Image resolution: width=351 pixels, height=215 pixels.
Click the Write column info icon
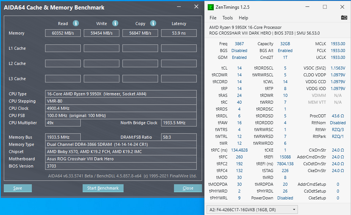[x=115, y=23]
